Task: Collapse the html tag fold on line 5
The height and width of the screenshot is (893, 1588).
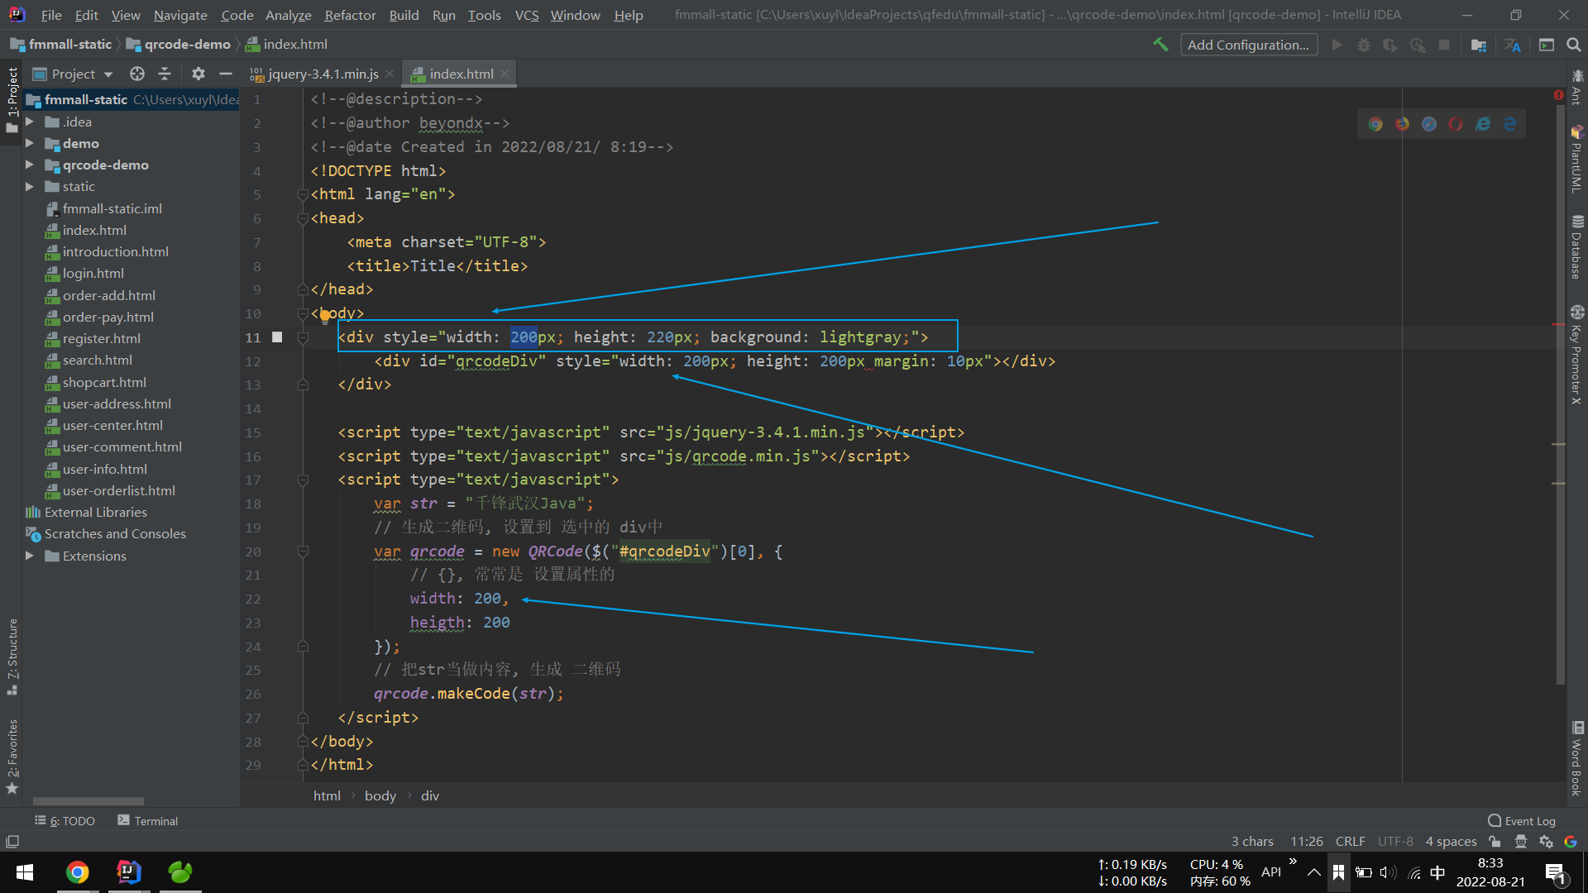Action: pos(303,194)
